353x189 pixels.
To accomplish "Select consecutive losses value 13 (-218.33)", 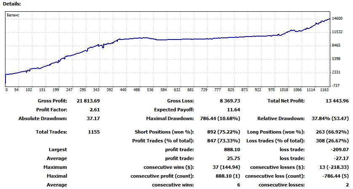I will point(334,167).
